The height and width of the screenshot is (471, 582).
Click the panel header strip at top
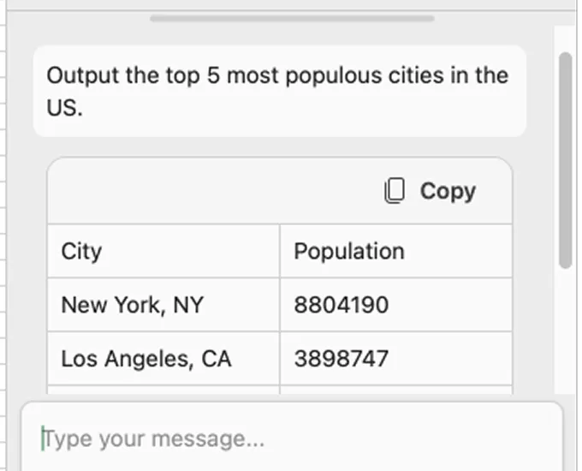[292, 4]
